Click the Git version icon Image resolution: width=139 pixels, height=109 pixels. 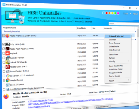pos(8,76)
